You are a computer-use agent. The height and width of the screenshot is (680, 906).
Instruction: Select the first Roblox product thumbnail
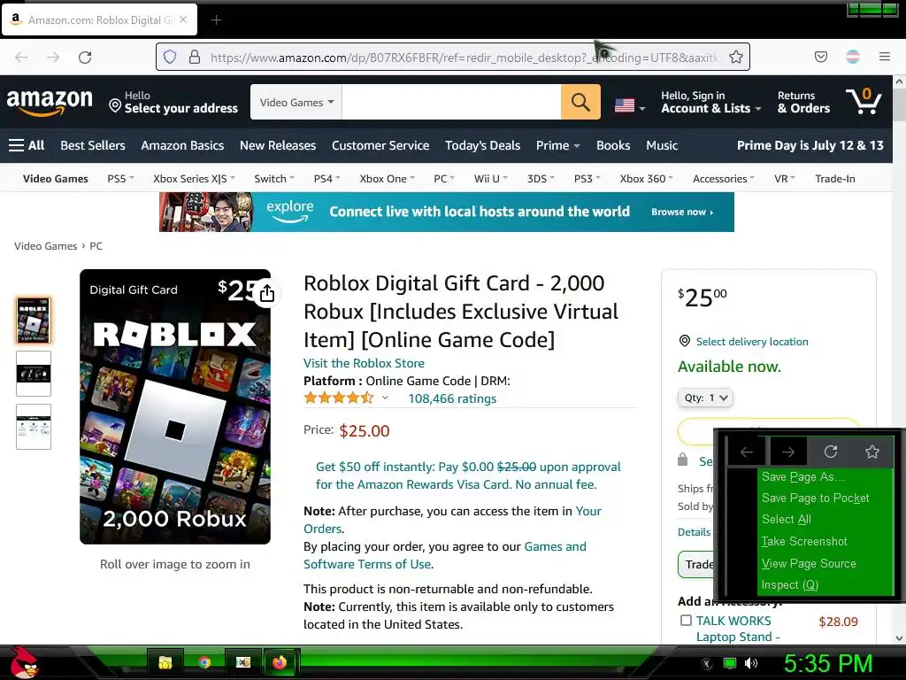(34, 321)
